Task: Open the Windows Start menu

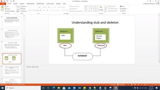Action: tap(2, 88)
